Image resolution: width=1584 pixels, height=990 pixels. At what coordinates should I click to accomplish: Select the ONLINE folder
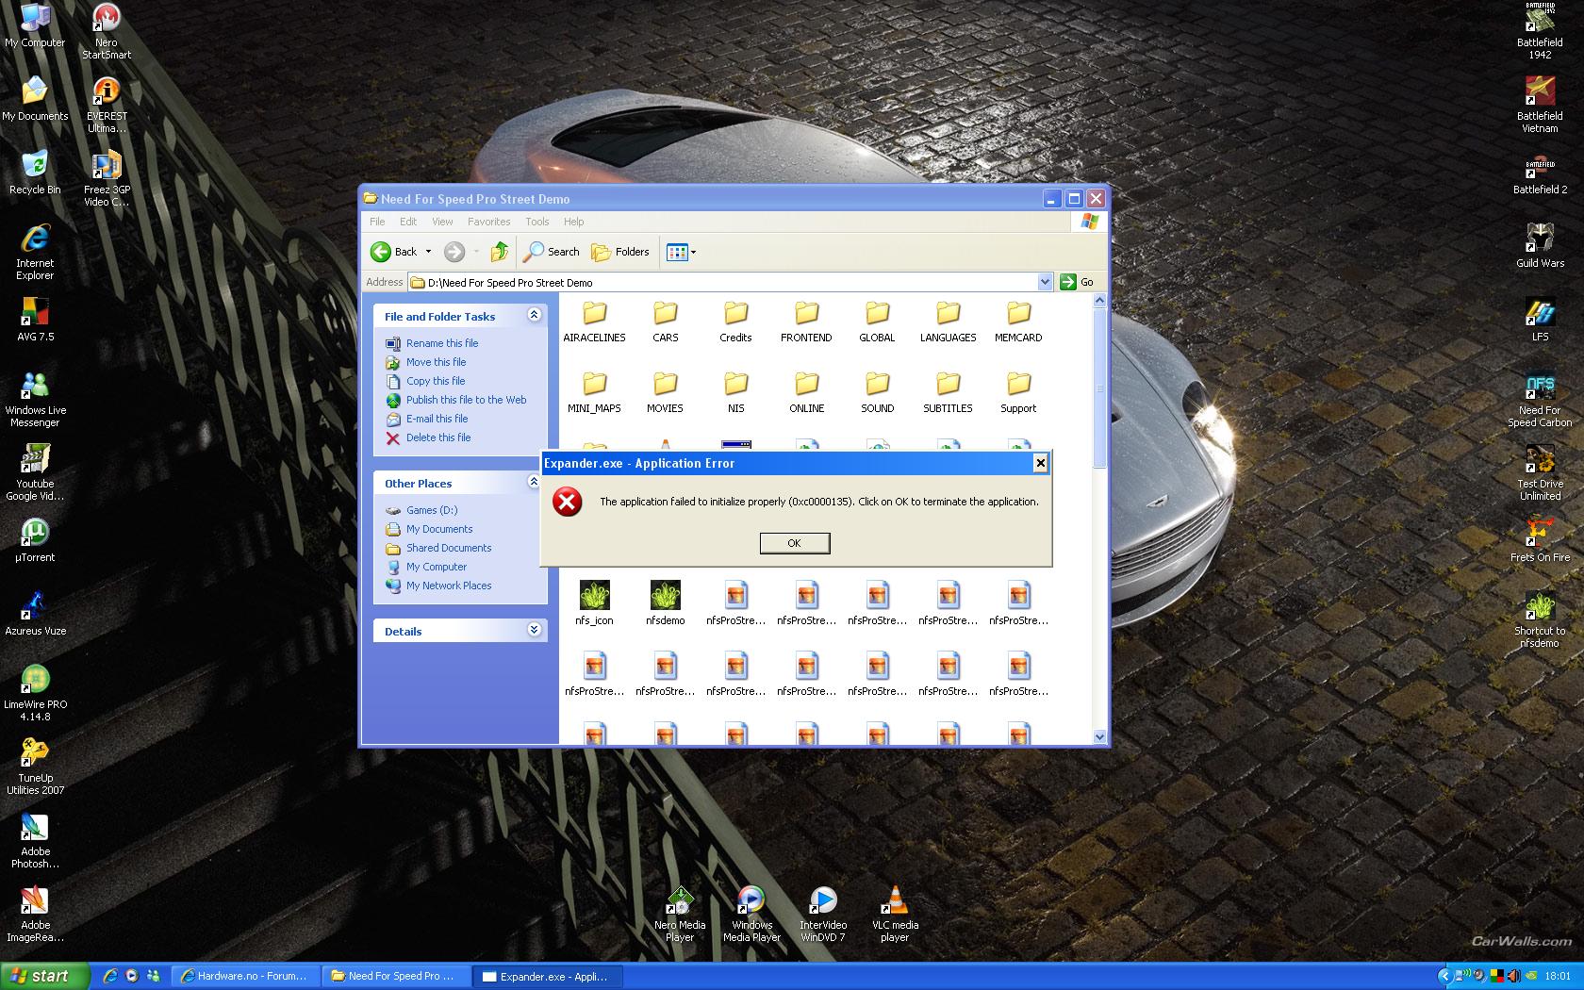[806, 392]
